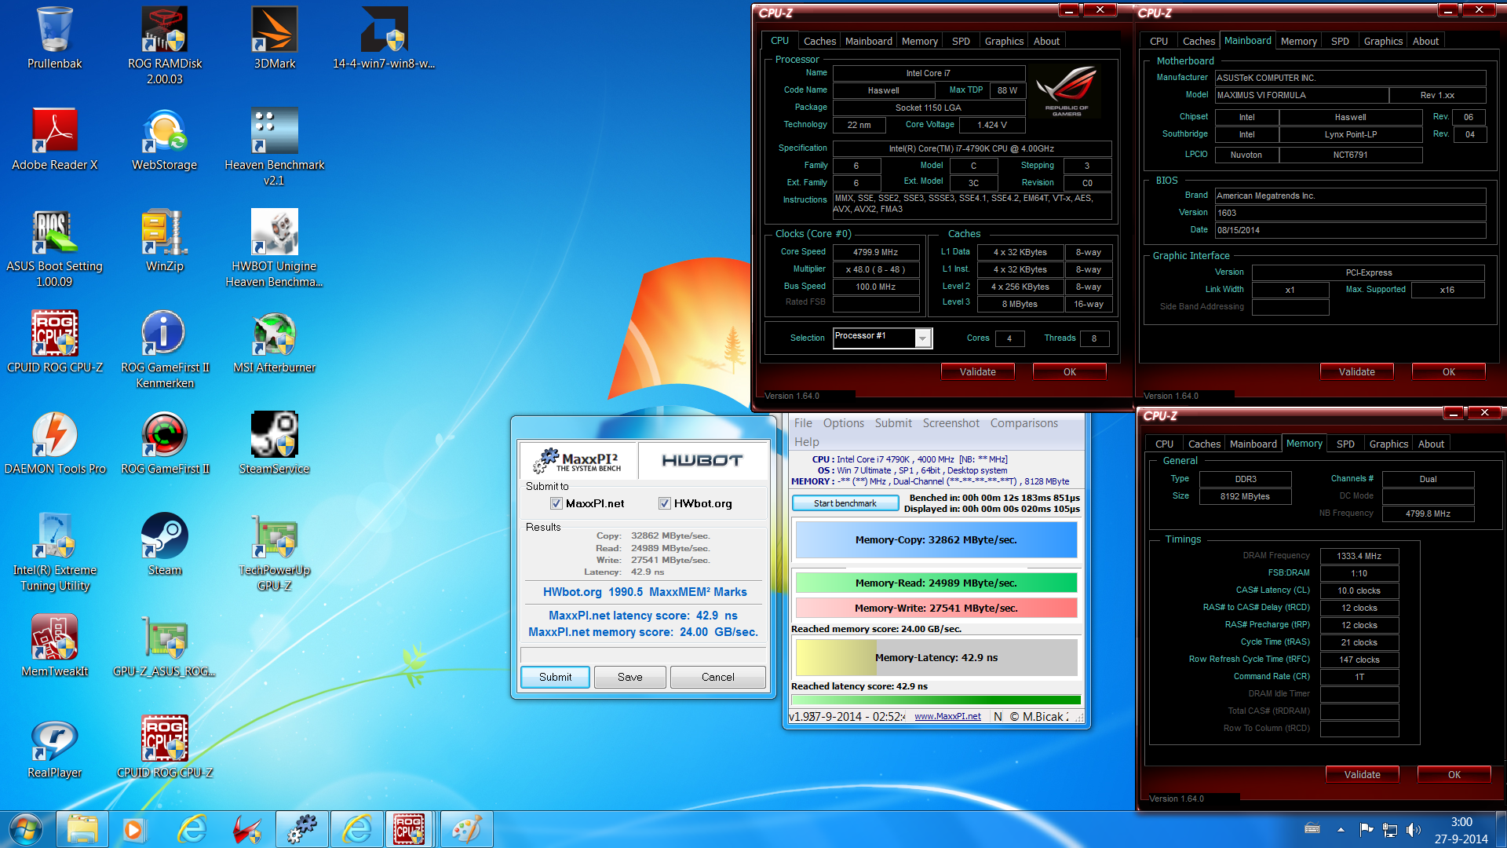Click the taskbar clock and date
The width and height of the screenshot is (1507, 848).
point(1461,830)
